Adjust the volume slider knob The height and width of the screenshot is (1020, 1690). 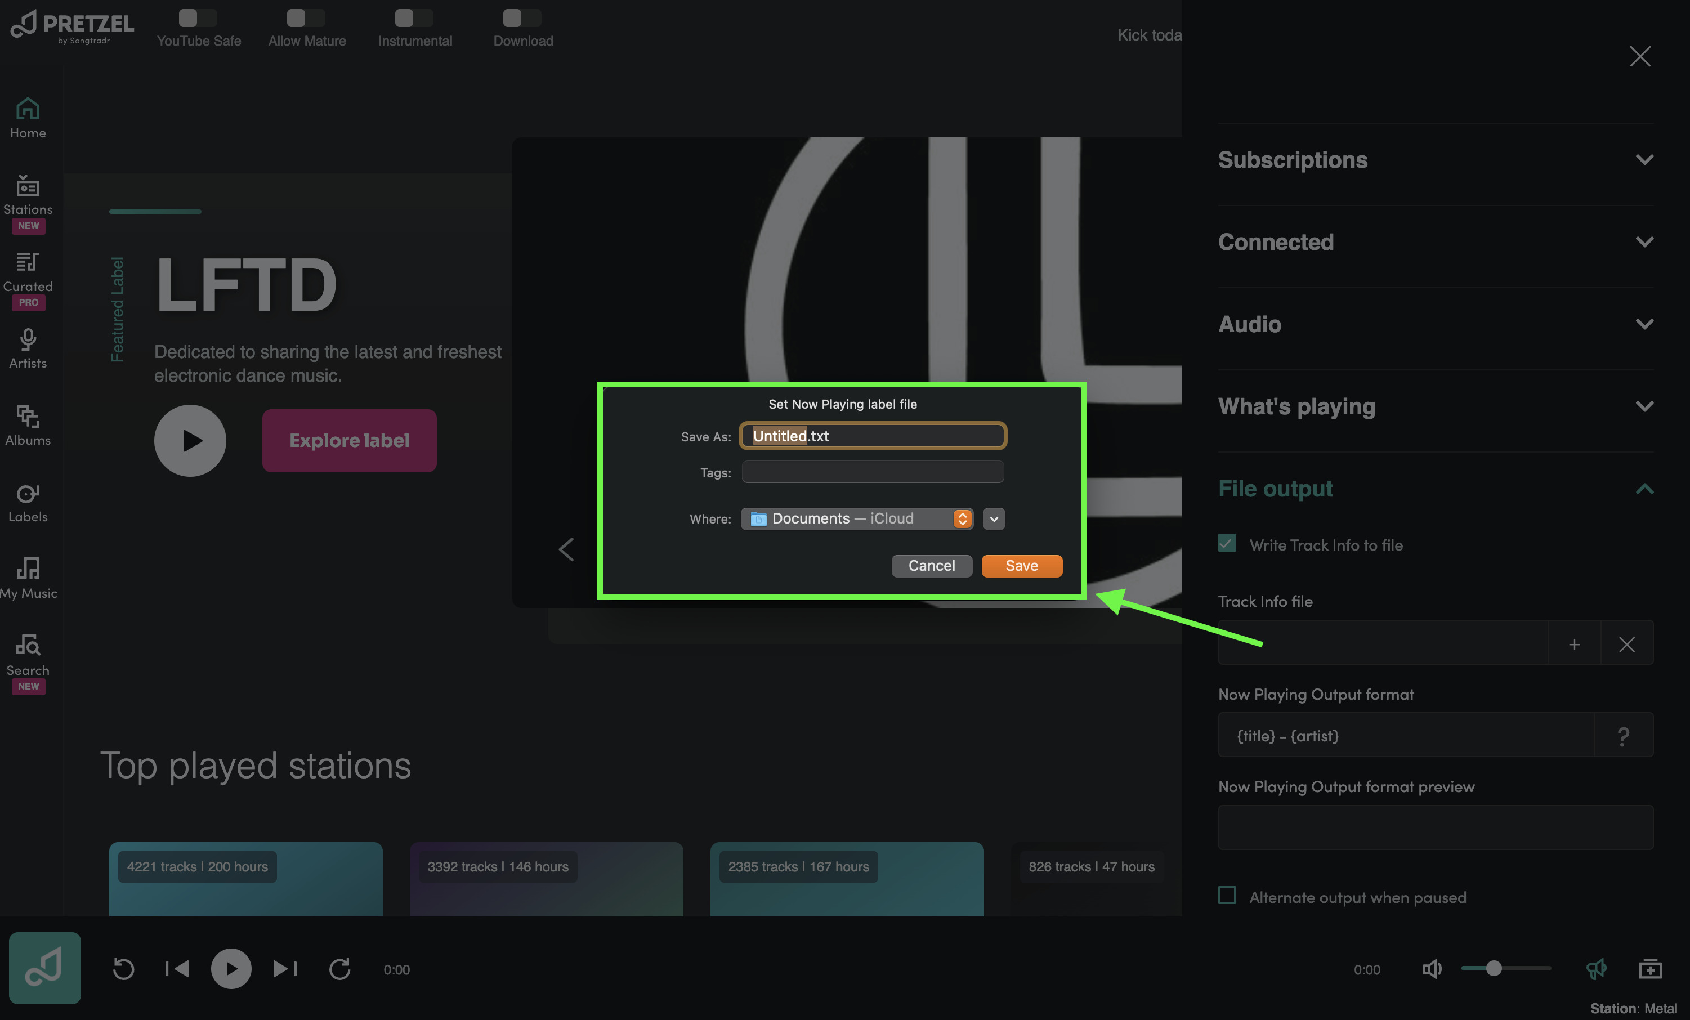point(1494,969)
